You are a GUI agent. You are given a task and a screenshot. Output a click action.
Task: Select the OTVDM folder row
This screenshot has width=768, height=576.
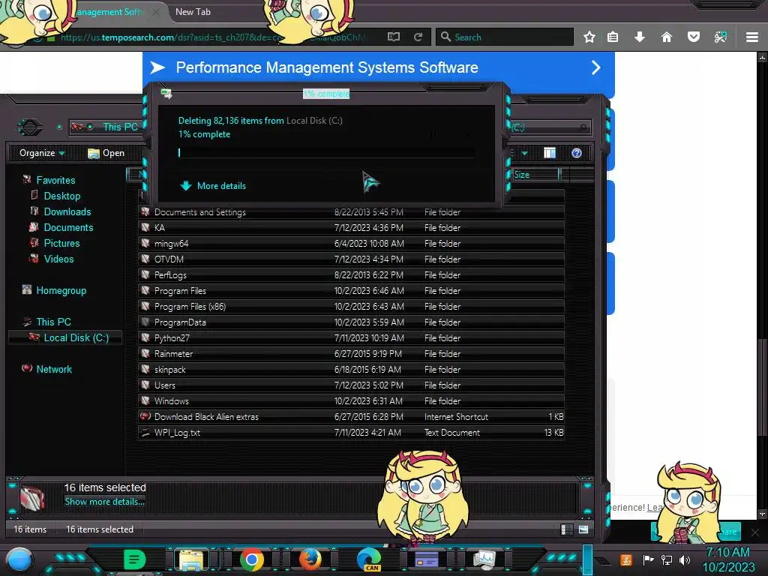(x=351, y=259)
